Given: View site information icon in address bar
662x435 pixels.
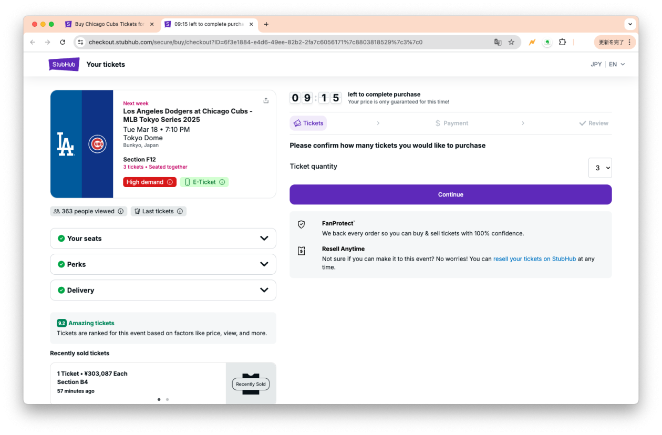Looking at the screenshot, I should pos(80,42).
